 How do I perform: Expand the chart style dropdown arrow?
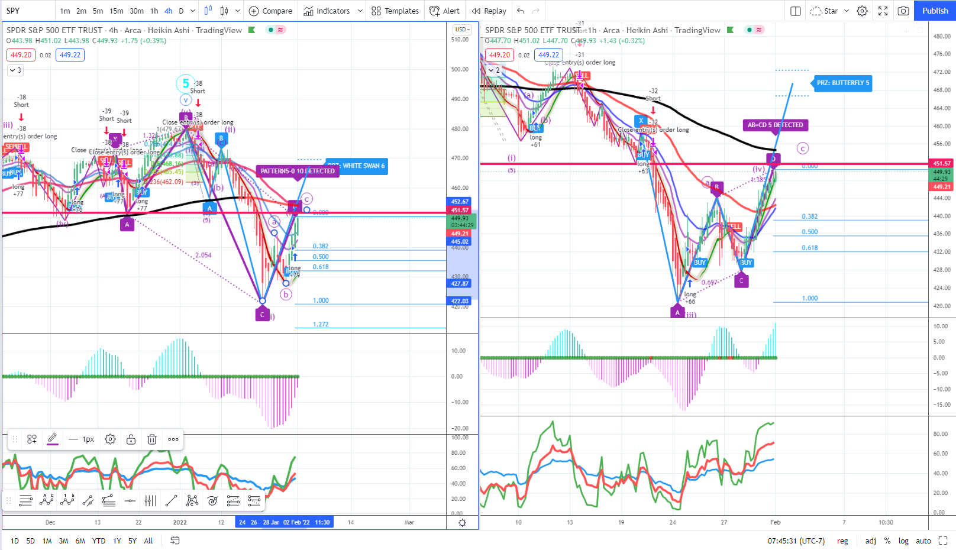tap(238, 11)
